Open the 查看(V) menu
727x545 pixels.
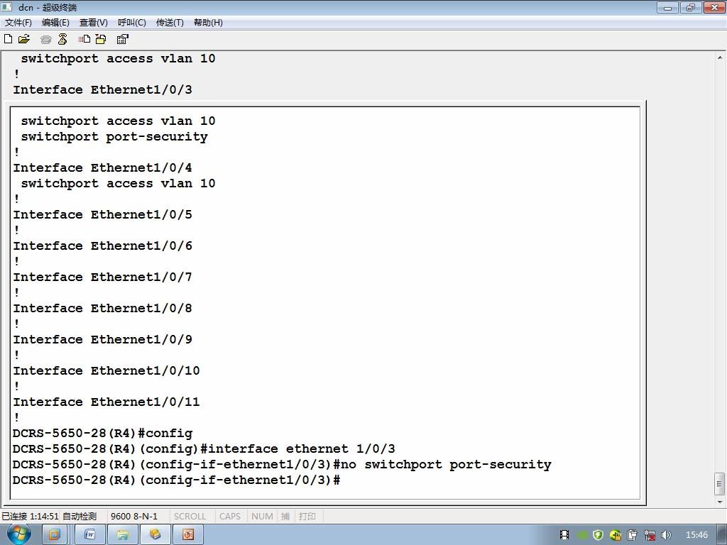[93, 23]
